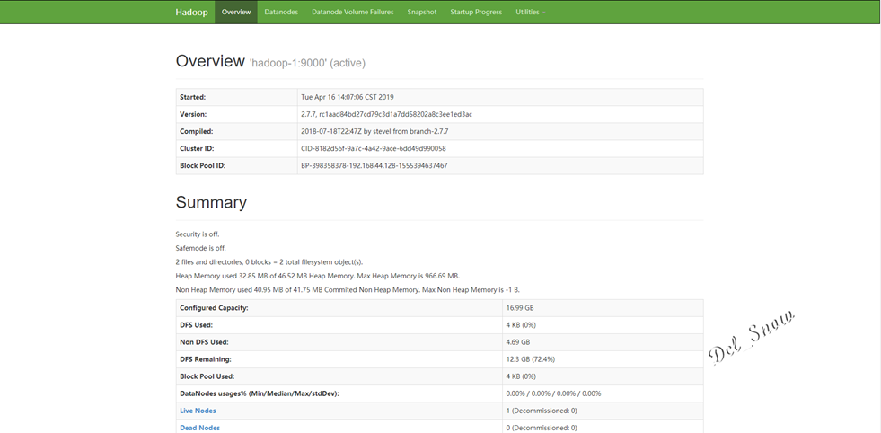Viewport: 881px width, 433px height.
Task: Click DFS Remaining value 12.3 GB
Action: pyautogui.click(x=531, y=359)
